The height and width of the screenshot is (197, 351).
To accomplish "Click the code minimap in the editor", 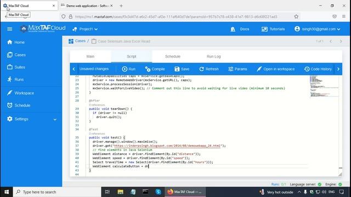I will pos(324,86).
